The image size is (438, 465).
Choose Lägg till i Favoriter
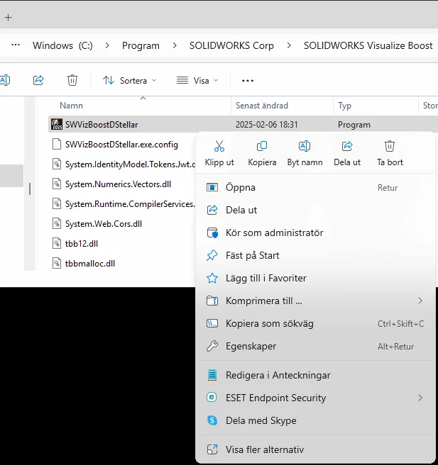[x=316, y=278]
